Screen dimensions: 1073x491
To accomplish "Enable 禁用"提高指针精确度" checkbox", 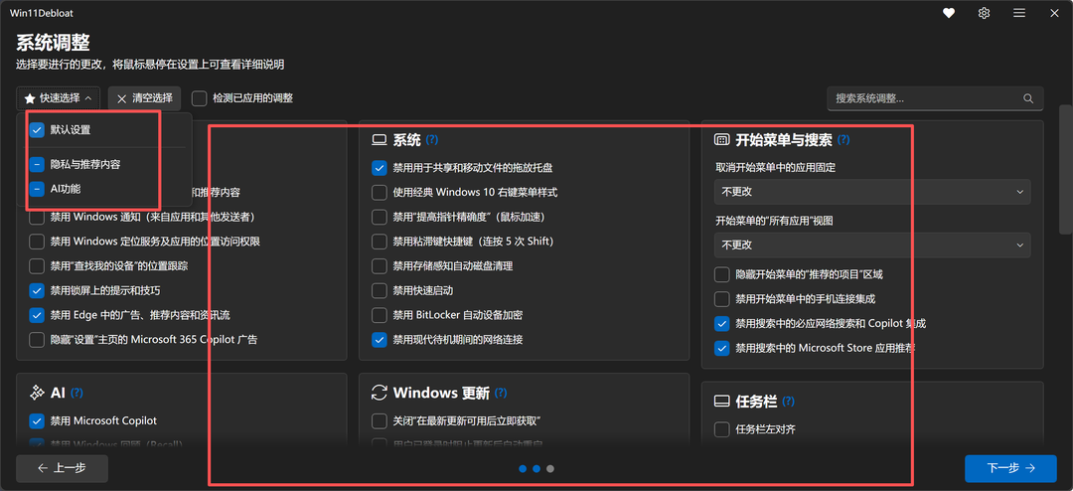I will pyautogui.click(x=380, y=217).
